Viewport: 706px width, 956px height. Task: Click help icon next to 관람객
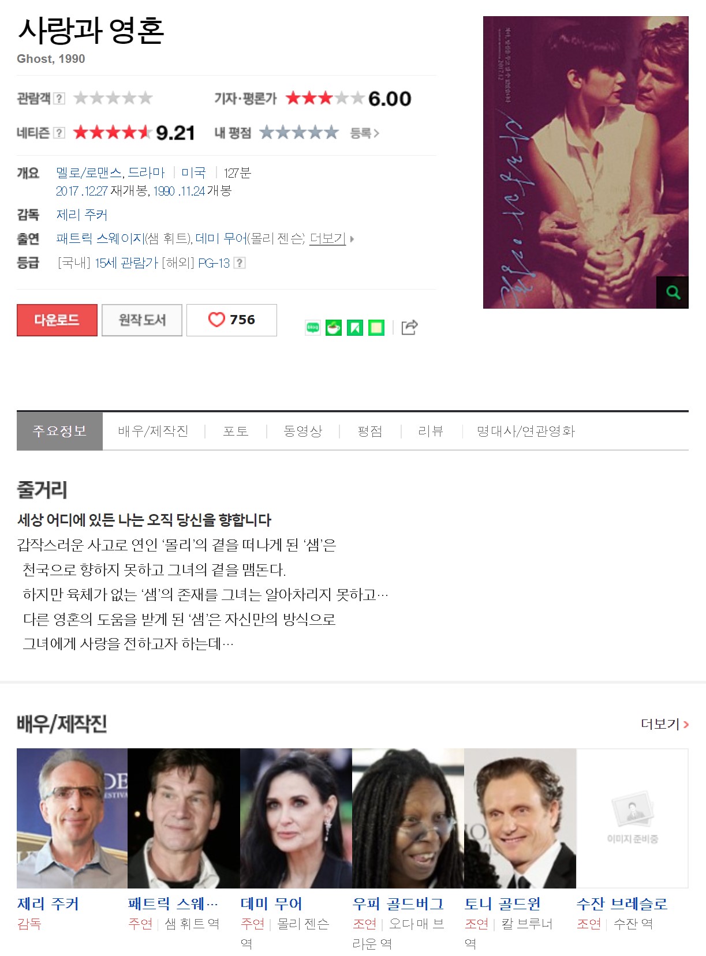pyautogui.click(x=59, y=98)
